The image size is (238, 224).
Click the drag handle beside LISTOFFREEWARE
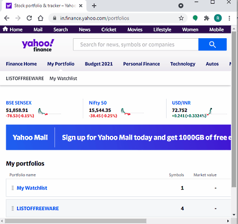13,209
